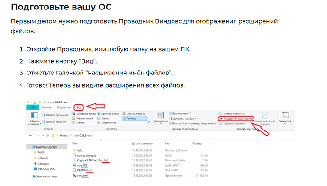Select Список list view layout
The image size is (327, 186).
click(x=103, y=118)
